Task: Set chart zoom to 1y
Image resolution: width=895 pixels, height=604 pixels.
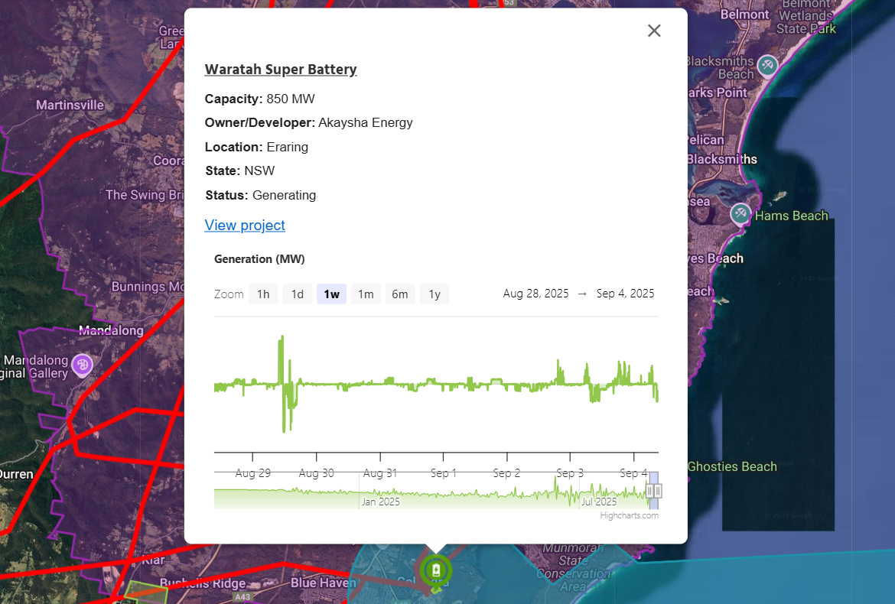Action: 434,294
